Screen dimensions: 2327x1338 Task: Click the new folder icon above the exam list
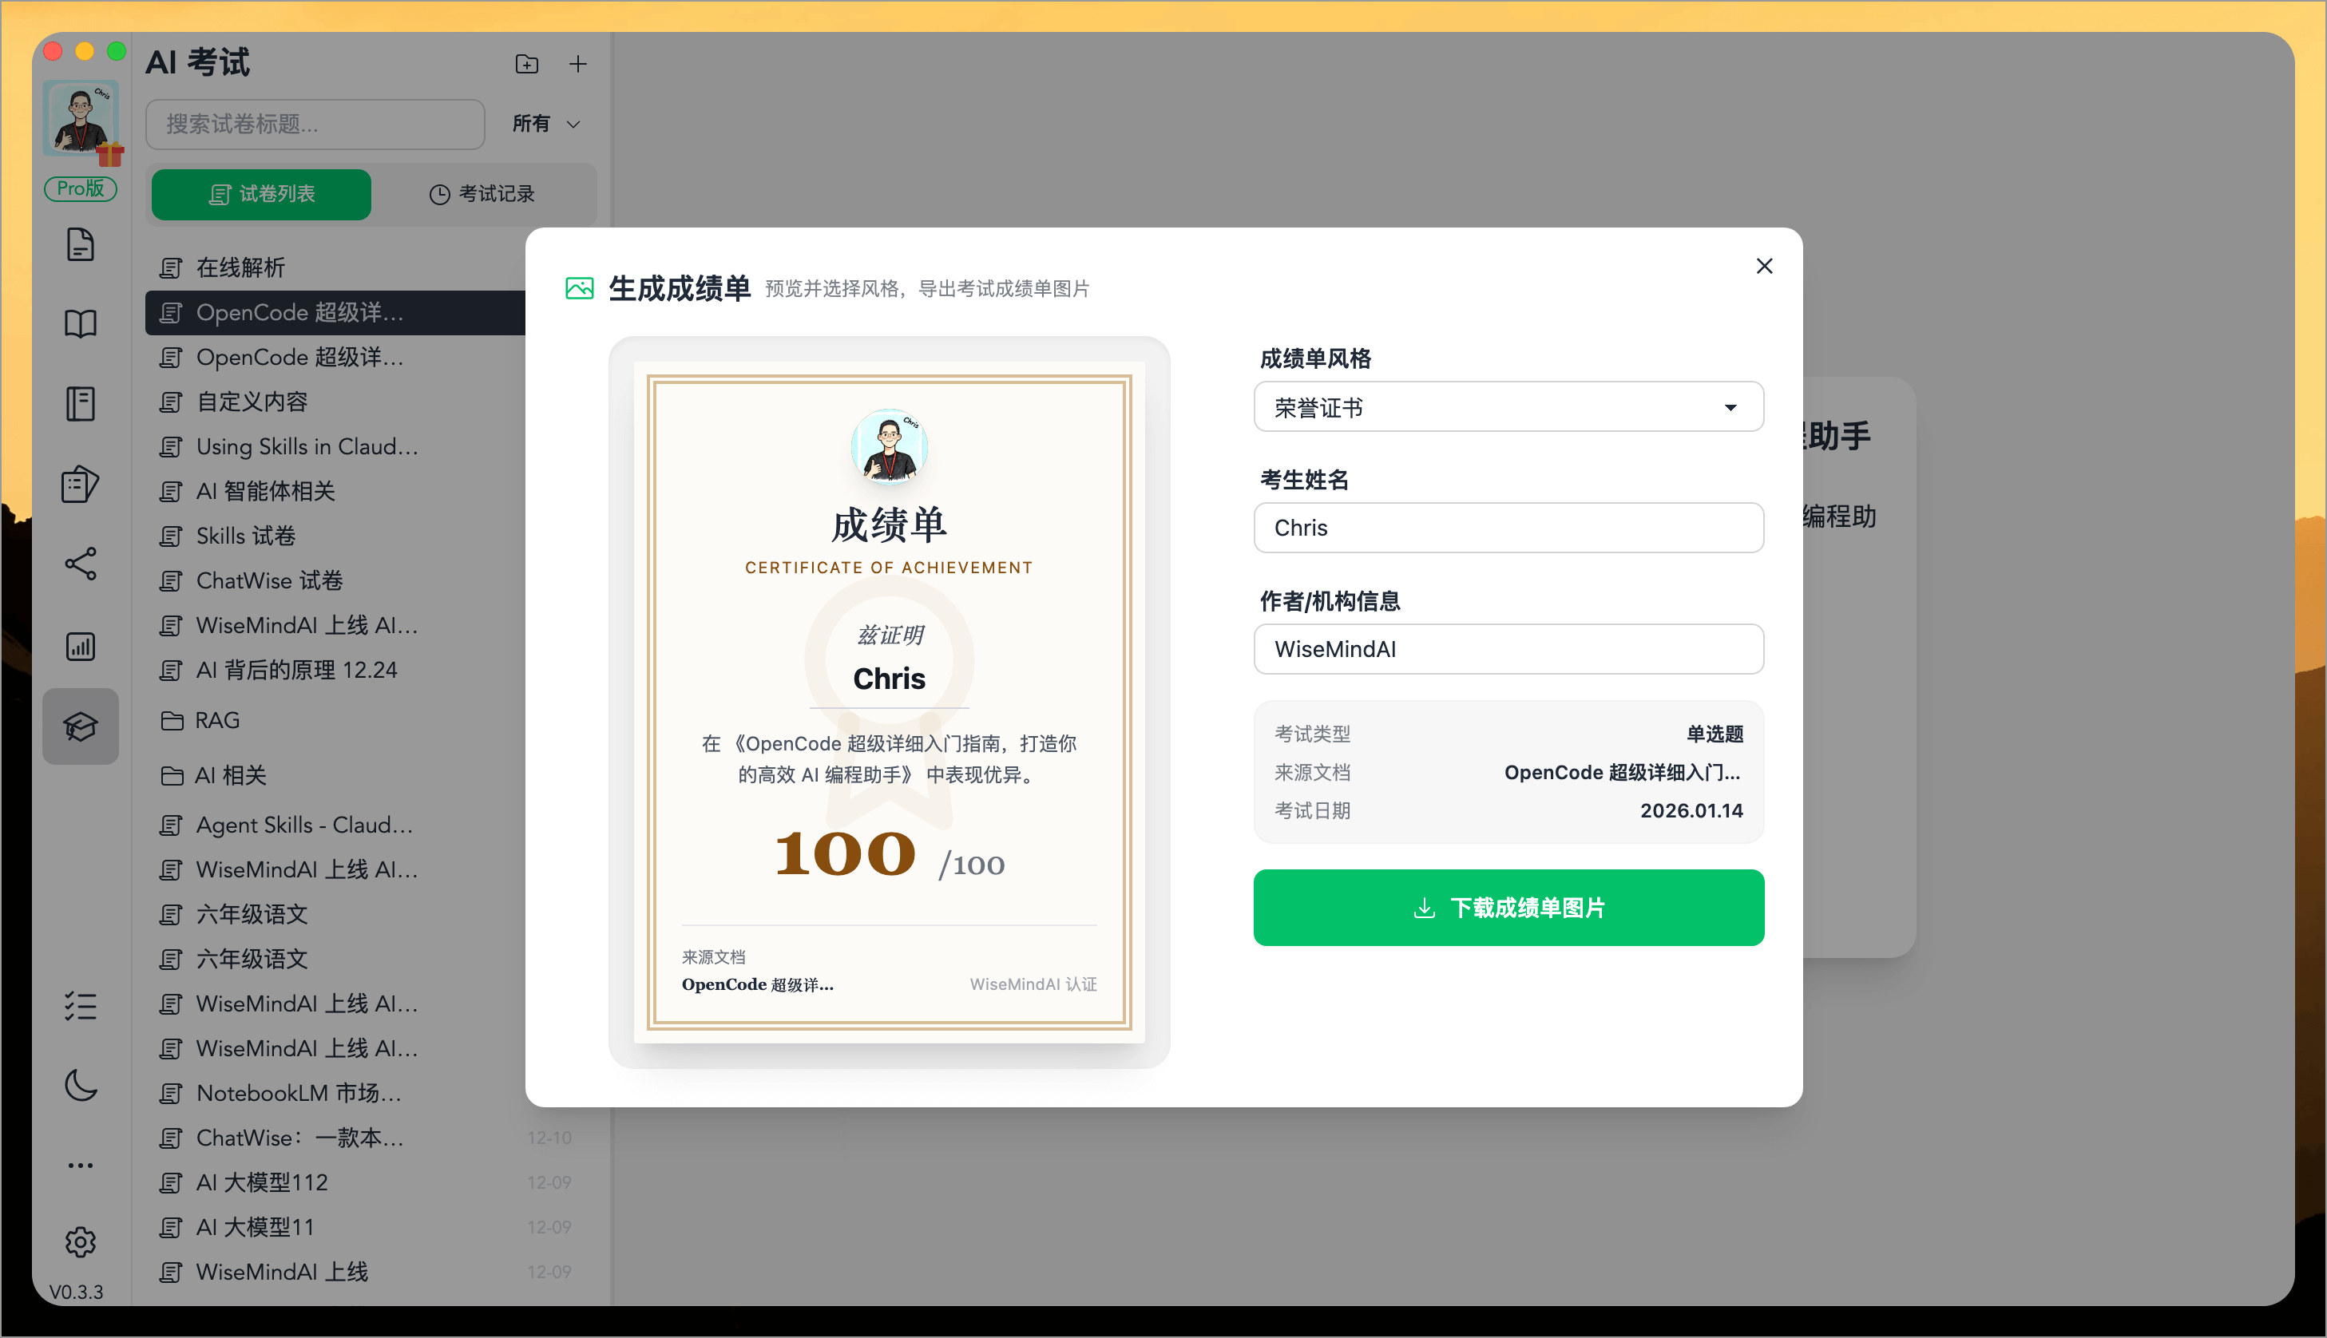[526, 63]
